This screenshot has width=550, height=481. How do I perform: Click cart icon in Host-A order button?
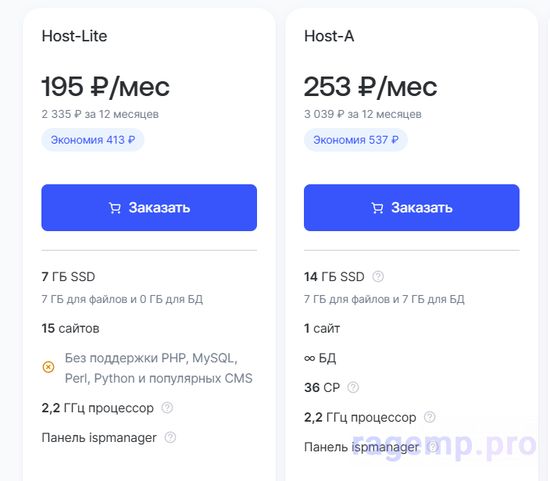[377, 208]
